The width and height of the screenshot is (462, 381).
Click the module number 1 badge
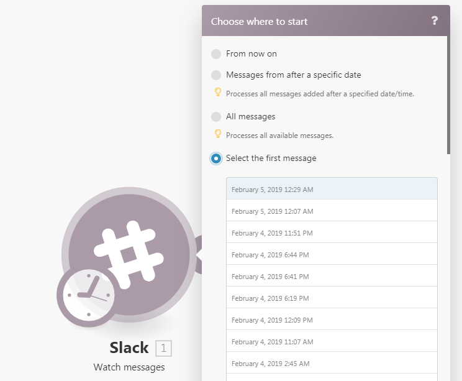pyautogui.click(x=163, y=348)
